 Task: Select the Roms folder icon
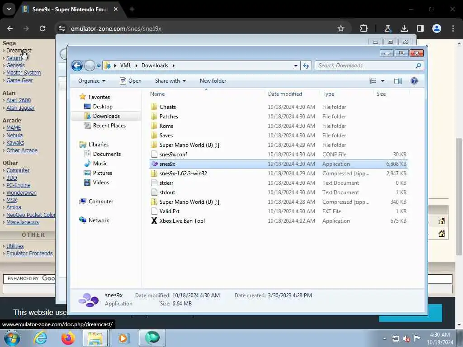click(154, 126)
